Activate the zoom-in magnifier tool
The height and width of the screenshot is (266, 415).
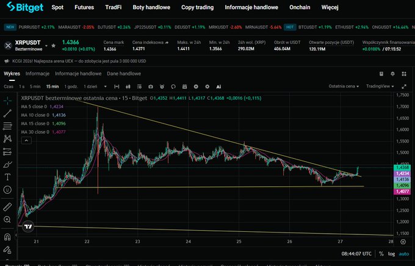click(7, 219)
